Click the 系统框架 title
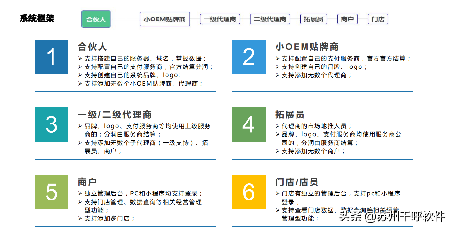Viewport: 452px width, 229px height. [x=37, y=18]
